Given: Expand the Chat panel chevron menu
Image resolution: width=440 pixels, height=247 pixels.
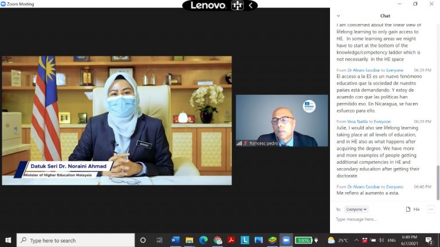Looking at the screenshot, I should coord(338,16).
